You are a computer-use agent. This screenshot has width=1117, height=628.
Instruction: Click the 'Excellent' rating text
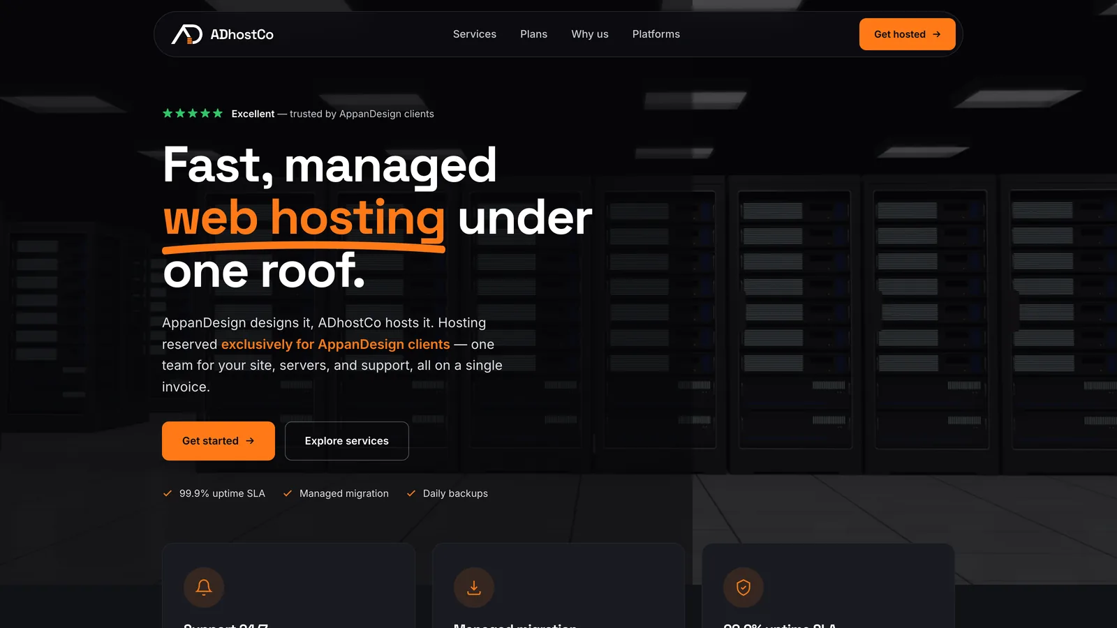pos(253,114)
